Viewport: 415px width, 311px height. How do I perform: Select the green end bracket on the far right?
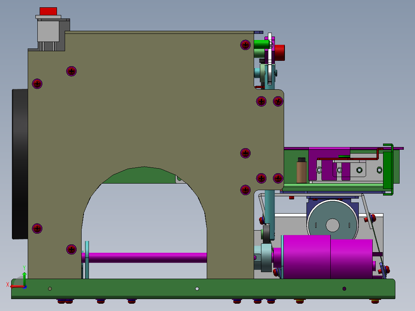388,169
